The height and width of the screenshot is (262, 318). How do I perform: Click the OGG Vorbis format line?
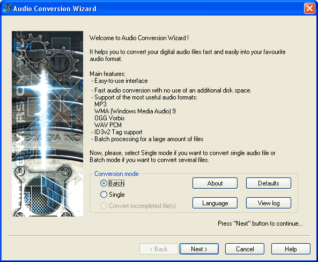coord(109,118)
